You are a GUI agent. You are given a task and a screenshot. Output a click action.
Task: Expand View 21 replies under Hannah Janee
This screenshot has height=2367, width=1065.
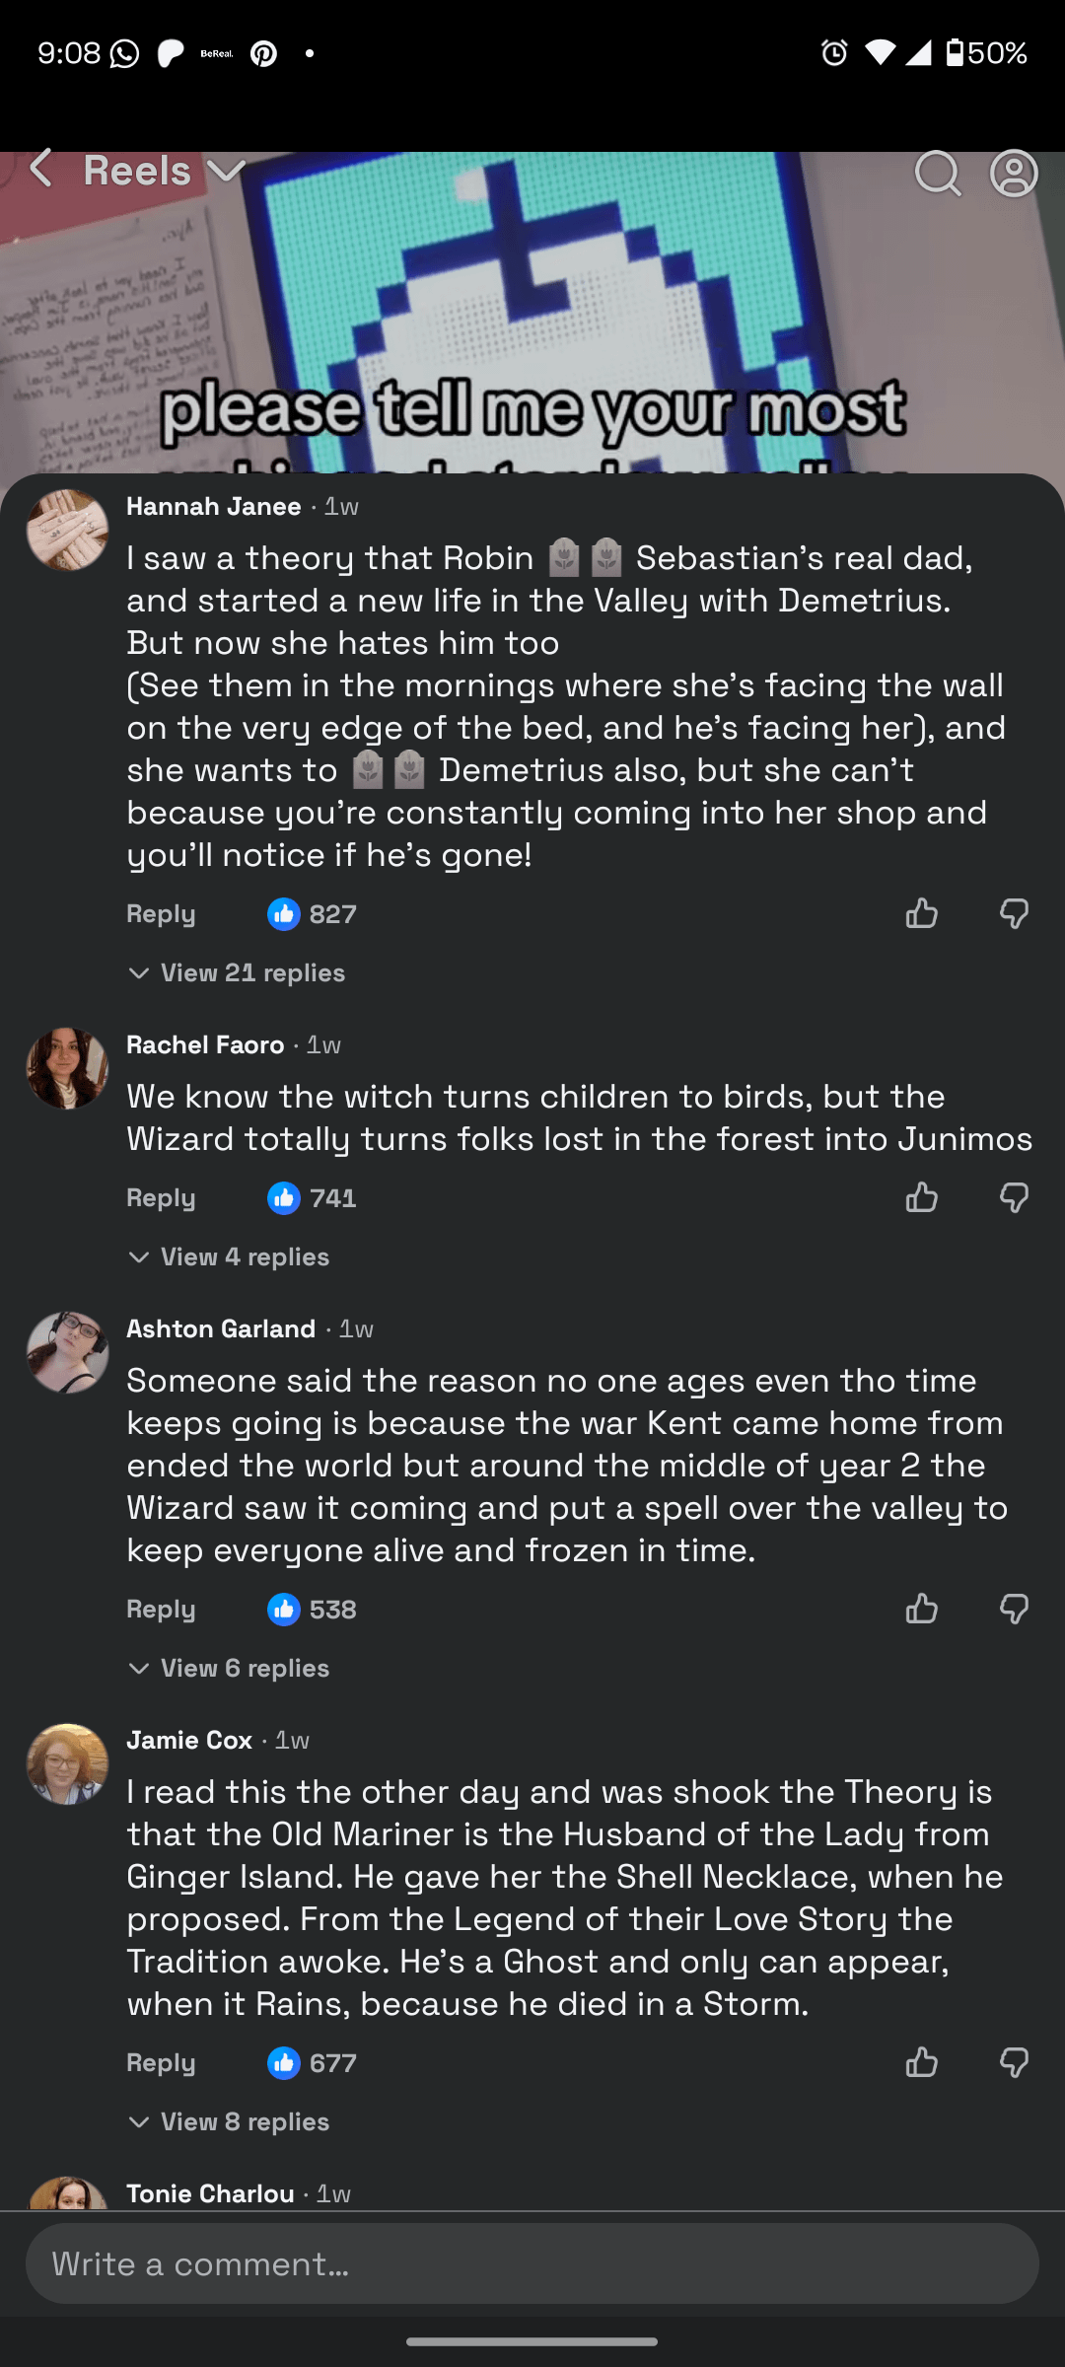[x=238, y=973]
